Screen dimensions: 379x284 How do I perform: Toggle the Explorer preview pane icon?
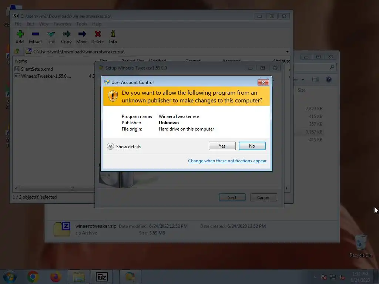tap(315, 80)
